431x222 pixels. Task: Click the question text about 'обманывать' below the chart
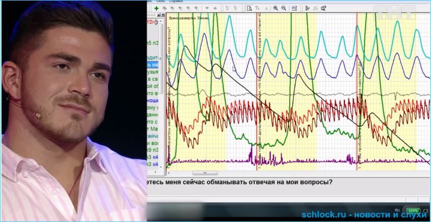pos(240,182)
